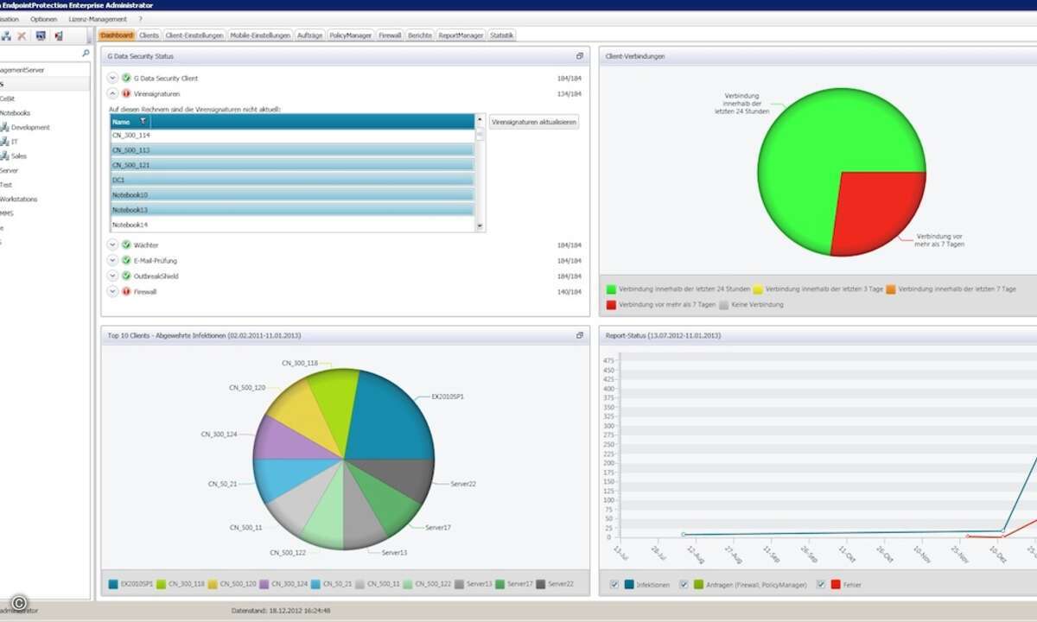Click green check icon beside E-Mail-Prüfung
The height and width of the screenshot is (622, 1037).
126,260
